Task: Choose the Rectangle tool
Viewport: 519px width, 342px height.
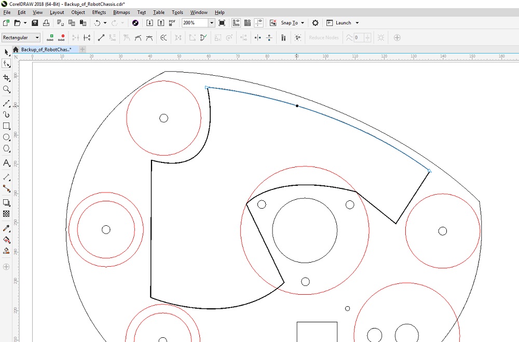Action: [x=6, y=126]
